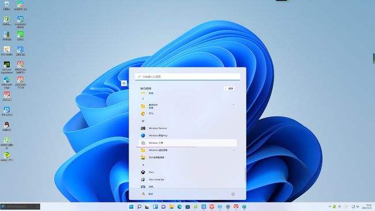The height and width of the screenshot is (211, 375).
Task: Select the QQ penguin desktop icon
Action: (x=7, y=126)
